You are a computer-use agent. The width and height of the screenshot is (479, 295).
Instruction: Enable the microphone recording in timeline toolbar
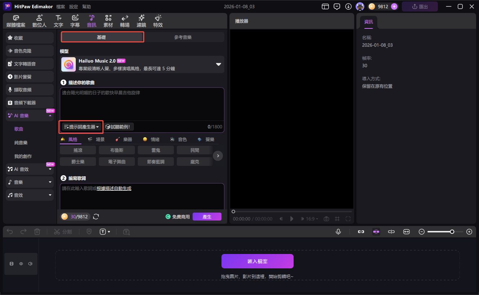338,231
